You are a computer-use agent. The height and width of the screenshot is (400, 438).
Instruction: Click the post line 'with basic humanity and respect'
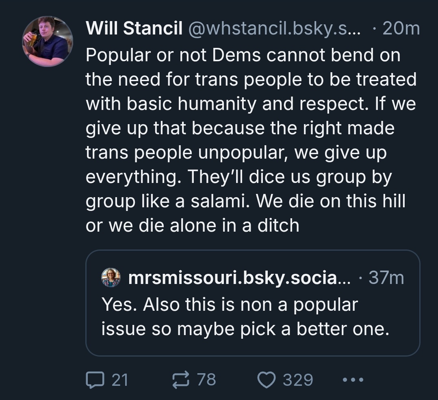(251, 104)
